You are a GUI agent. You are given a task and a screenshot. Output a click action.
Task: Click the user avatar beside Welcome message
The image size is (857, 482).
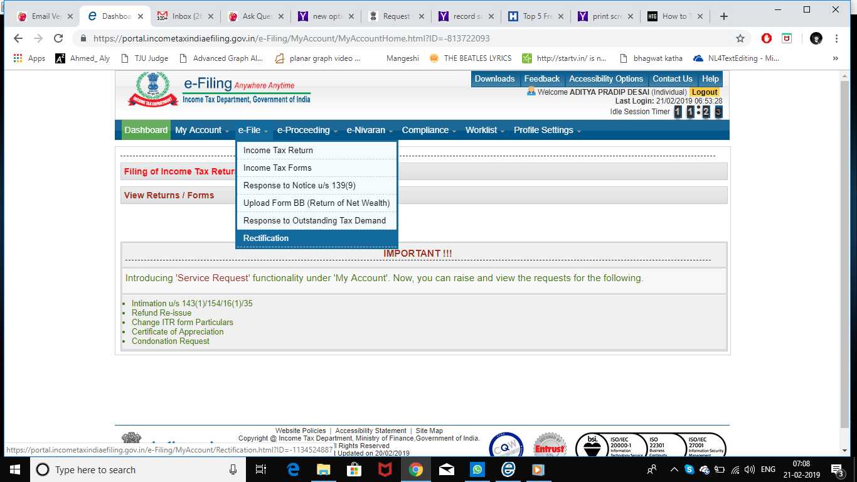(532, 92)
